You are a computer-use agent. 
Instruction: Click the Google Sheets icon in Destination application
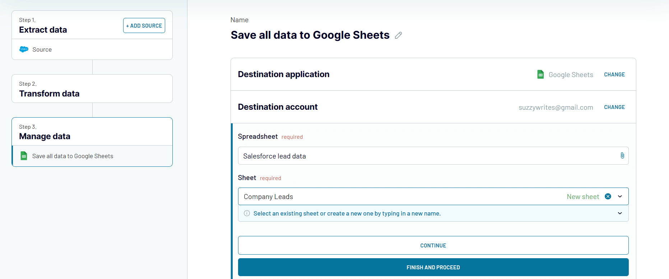[540, 74]
